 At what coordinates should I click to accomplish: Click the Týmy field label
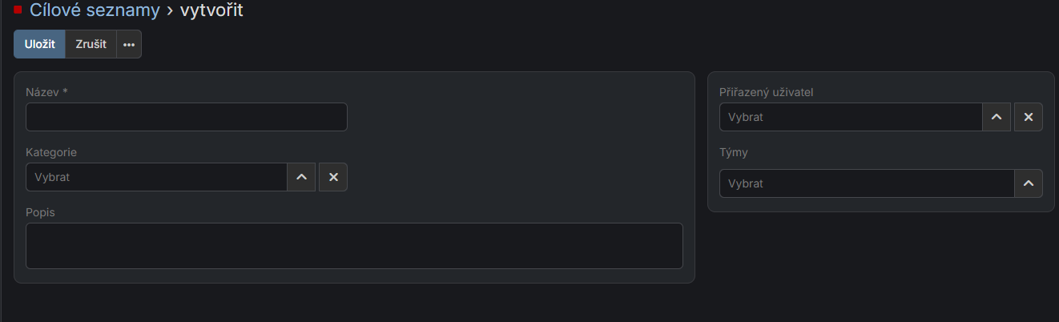tap(733, 152)
